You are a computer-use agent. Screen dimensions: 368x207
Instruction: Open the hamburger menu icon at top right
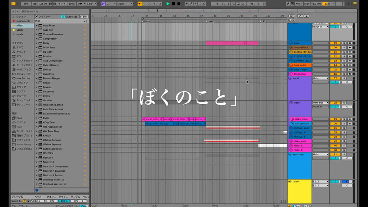point(355,3)
